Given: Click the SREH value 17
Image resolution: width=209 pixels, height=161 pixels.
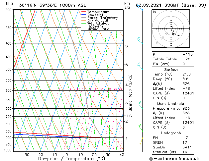Looking at the screenshot, I should click(x=185, y=142).
